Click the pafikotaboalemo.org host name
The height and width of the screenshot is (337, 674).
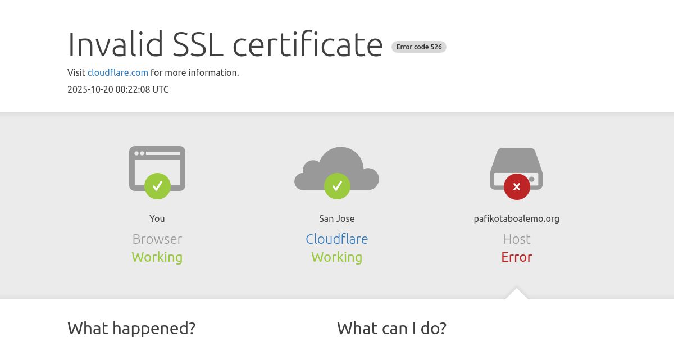pos(517,218)
